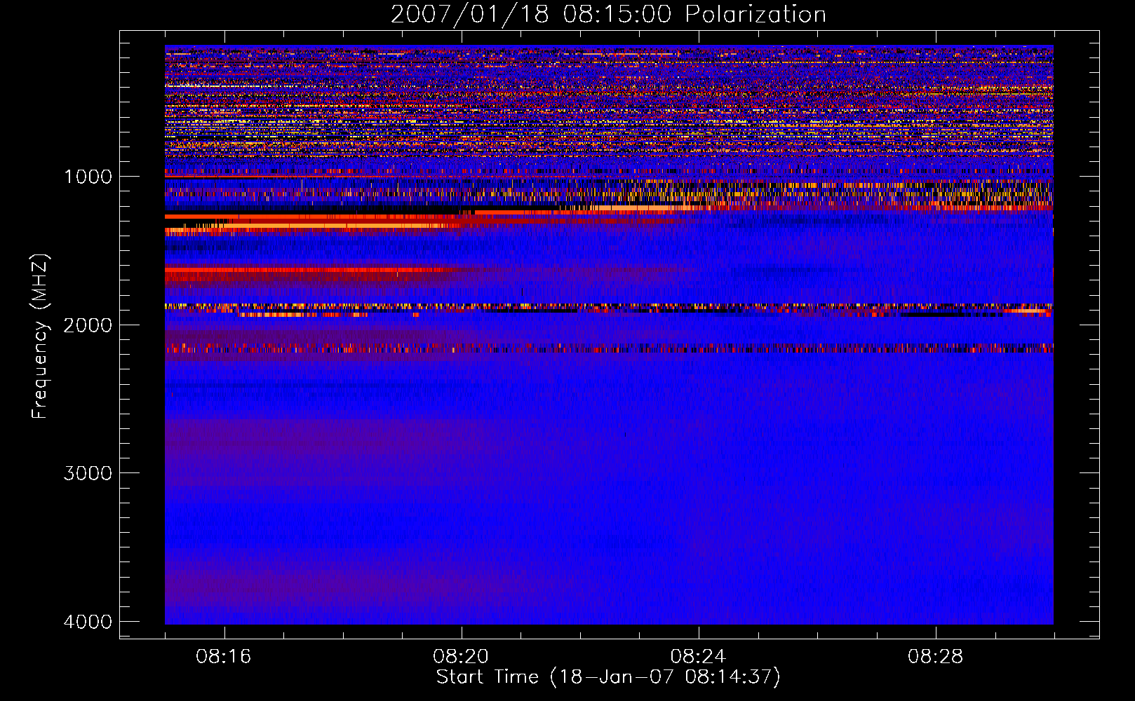The height and width of the screenshot is (701, 1135).
Task: Select the 2000 frequency tick label
Action: [x=88, y=325]
